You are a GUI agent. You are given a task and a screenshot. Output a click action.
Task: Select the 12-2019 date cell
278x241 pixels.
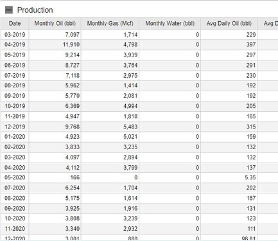[x=15, y=127]
